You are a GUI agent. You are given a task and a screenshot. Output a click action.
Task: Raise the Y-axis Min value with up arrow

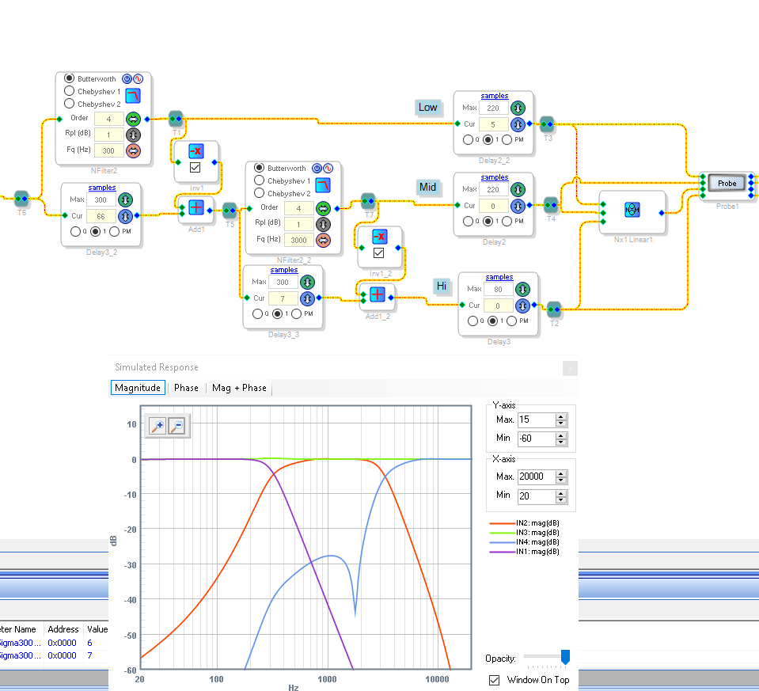(x=561, y=435)
